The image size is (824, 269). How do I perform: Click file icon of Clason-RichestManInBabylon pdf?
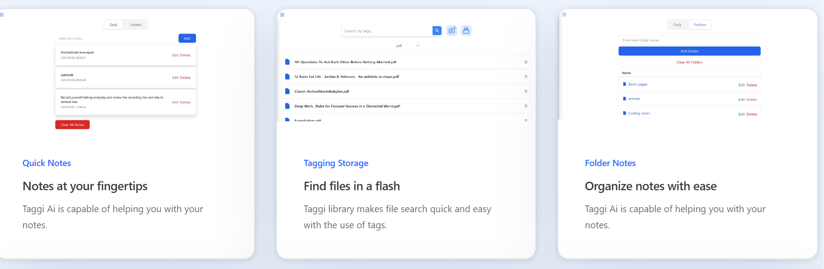pyautogui.click(x=288, y=91)
